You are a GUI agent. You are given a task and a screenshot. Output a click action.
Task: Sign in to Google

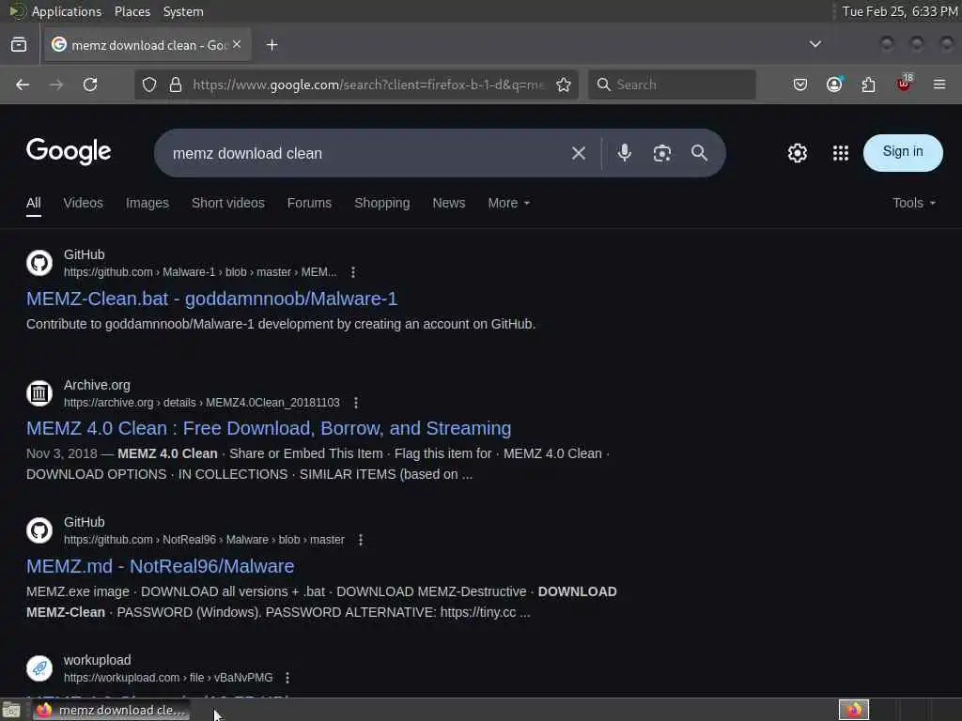tap(903, 152)
